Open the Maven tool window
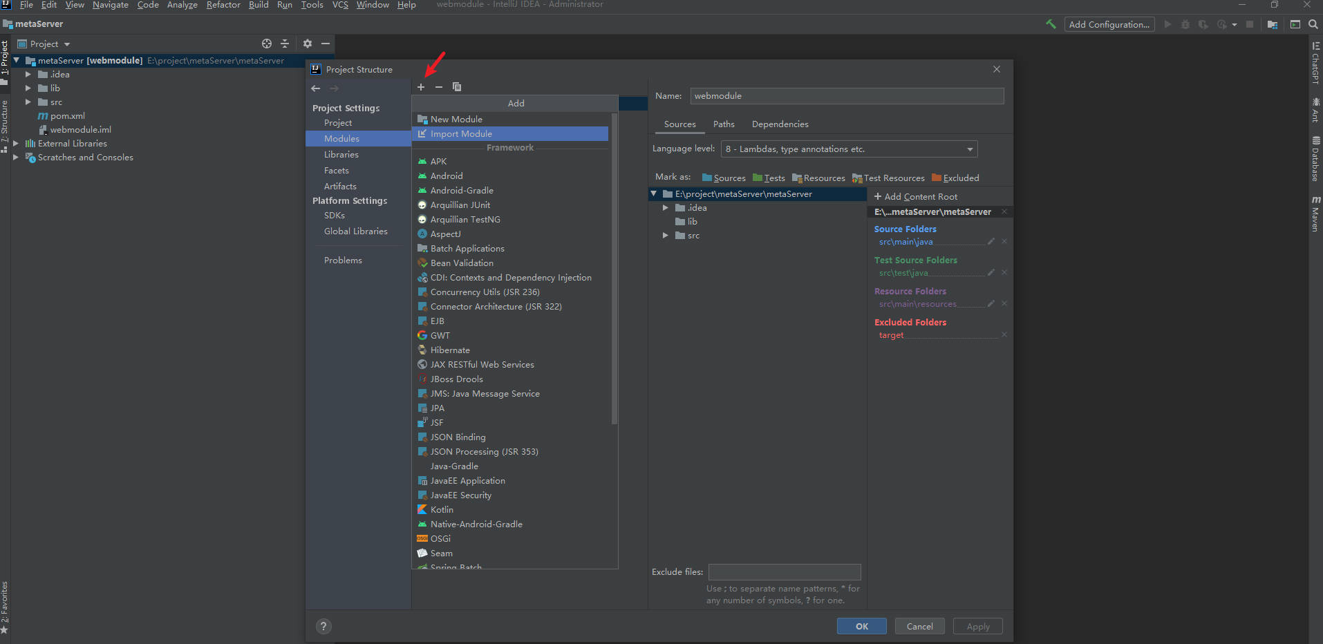 [1315, 214]
